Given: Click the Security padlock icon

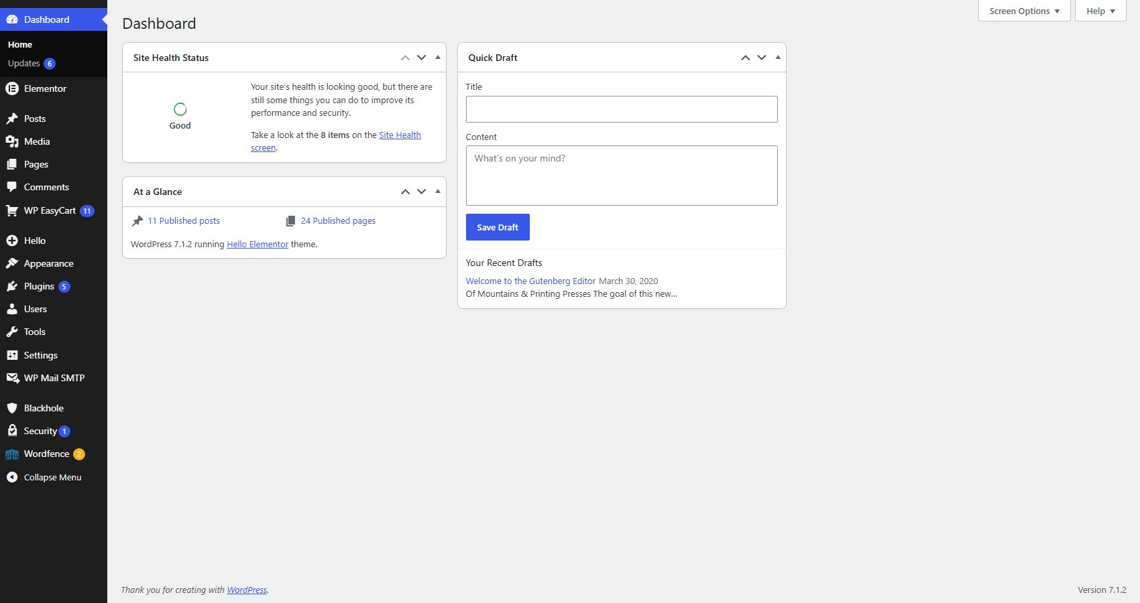Looking at the screenshot, I should [x=12, y=431].
